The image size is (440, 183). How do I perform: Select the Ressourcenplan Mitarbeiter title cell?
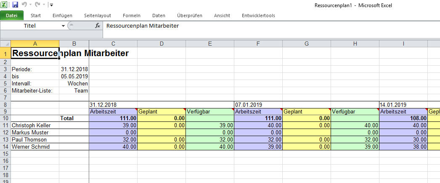(x=35, y=53)
